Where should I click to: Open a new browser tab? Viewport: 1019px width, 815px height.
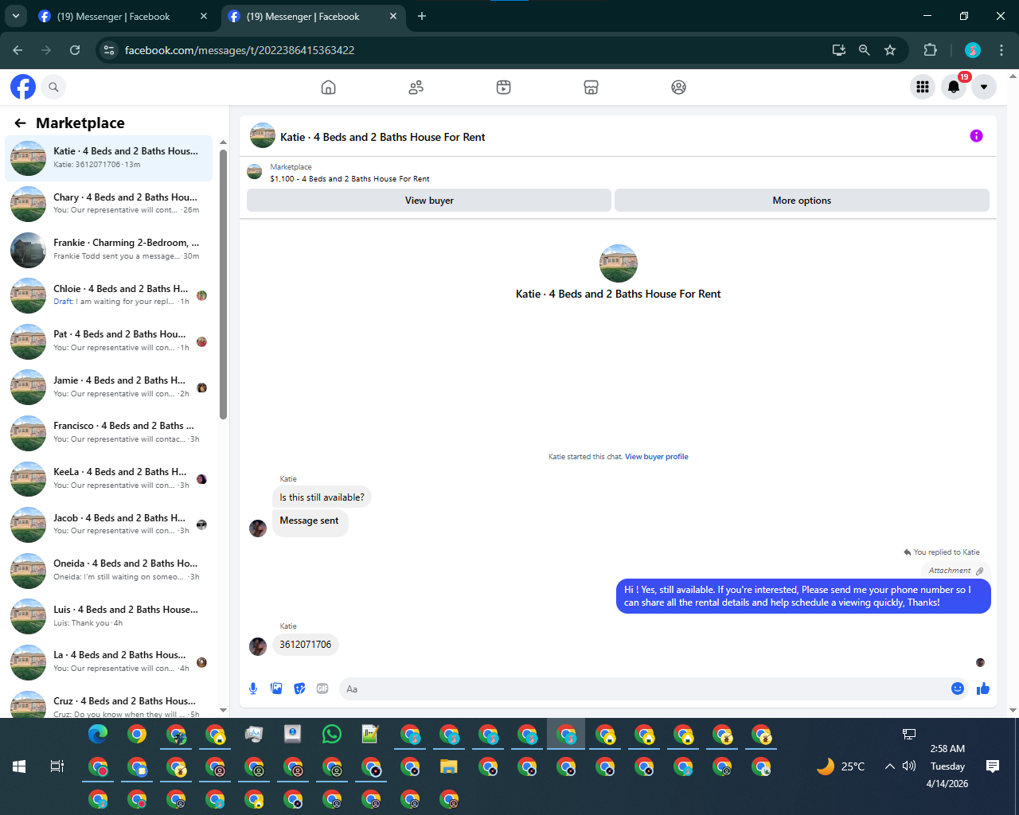coord(422,16)
